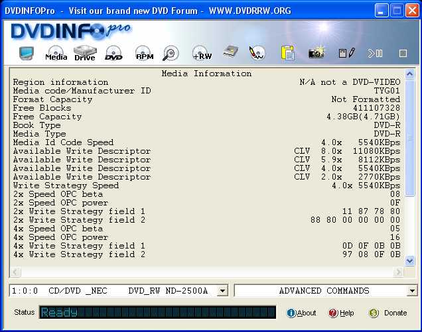
Task: Click the vertical scrollbar thumb
Action: click(x=409, y=138)
